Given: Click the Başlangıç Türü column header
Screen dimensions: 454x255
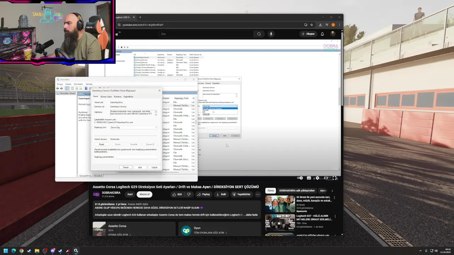Looking at the screenshot, I should tap(181, 98).
